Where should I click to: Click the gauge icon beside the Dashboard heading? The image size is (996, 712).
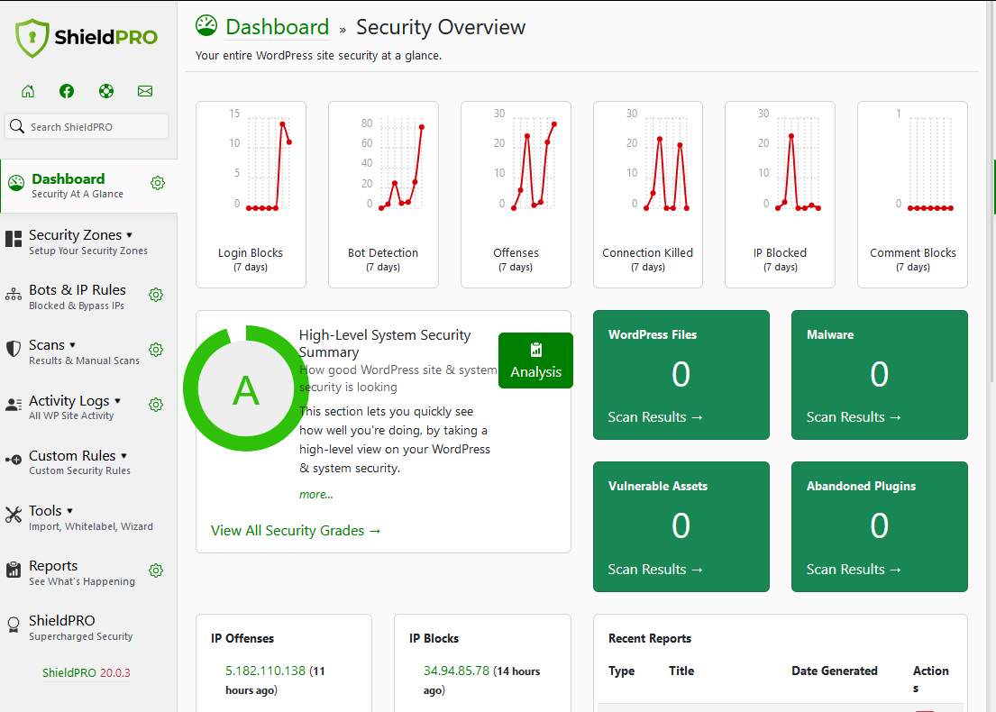pos(206,26)
